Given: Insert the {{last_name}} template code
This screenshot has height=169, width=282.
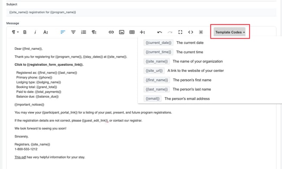Looking at the screenshot, I should (157, 89).
